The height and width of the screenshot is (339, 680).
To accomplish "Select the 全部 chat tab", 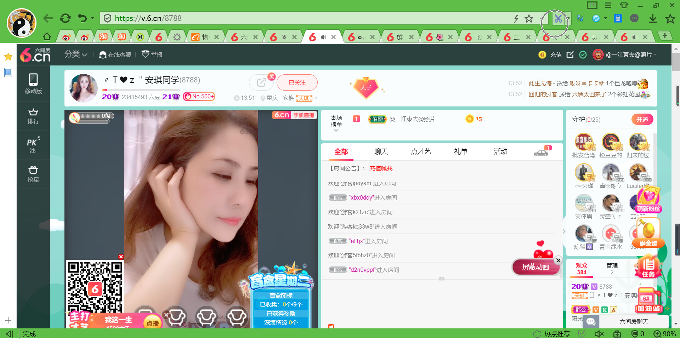I will point(341,152).
